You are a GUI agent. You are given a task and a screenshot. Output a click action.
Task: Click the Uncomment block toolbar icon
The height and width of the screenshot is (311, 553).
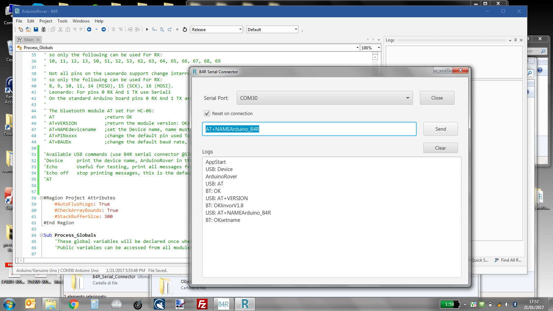[121, 29]
